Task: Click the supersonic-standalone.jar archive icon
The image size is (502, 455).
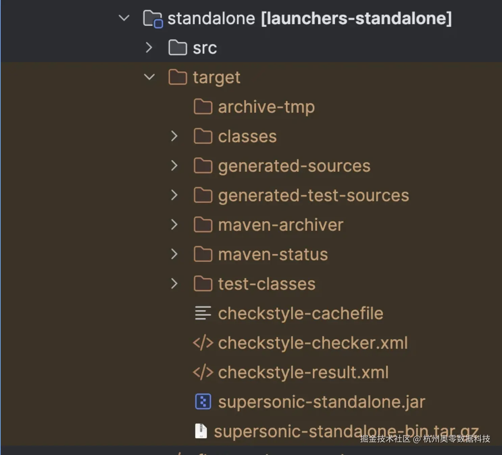Action: point(203,402)
